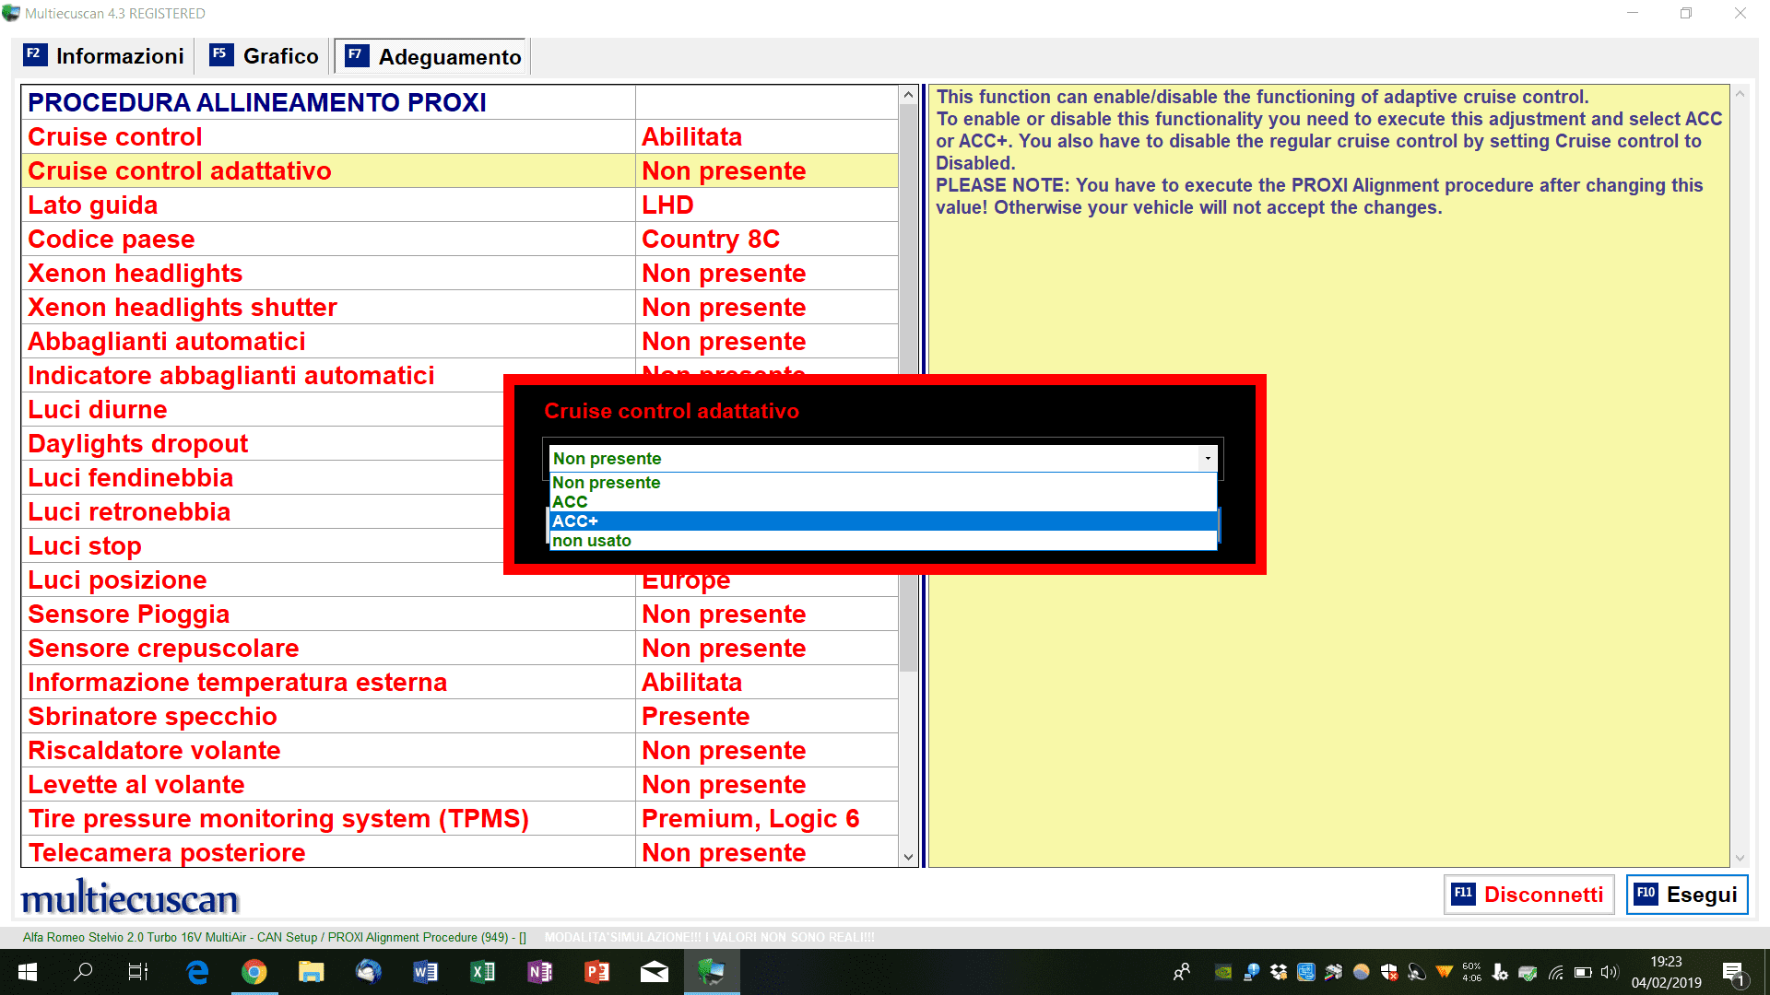Click the 'Country 8C' value cell
The width and height of the screenshot is (1770, 995).
point(767,239)
